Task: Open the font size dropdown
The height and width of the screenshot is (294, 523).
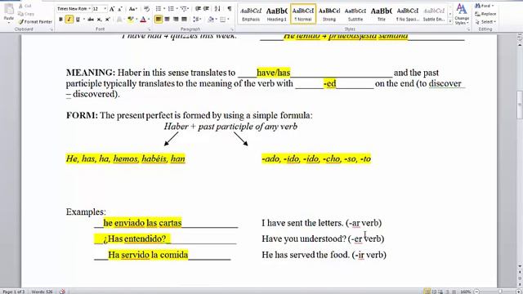Action: 105,9
